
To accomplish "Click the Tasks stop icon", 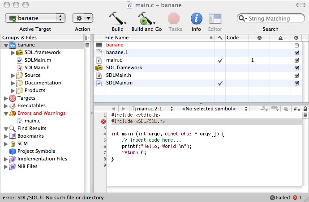I will pos(174,18).
